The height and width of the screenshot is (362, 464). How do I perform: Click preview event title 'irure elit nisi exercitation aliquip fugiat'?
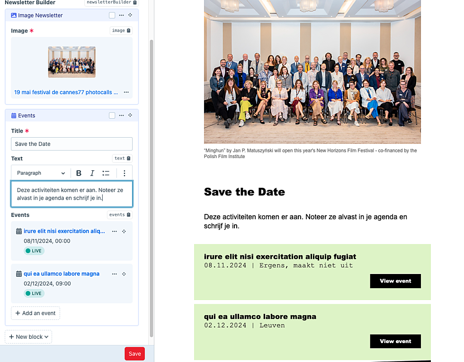(280, 256)
